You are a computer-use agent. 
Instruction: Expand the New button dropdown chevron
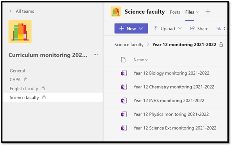pos(141,28)
